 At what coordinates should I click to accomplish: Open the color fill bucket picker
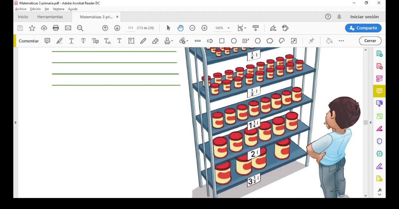coord(329,41)
